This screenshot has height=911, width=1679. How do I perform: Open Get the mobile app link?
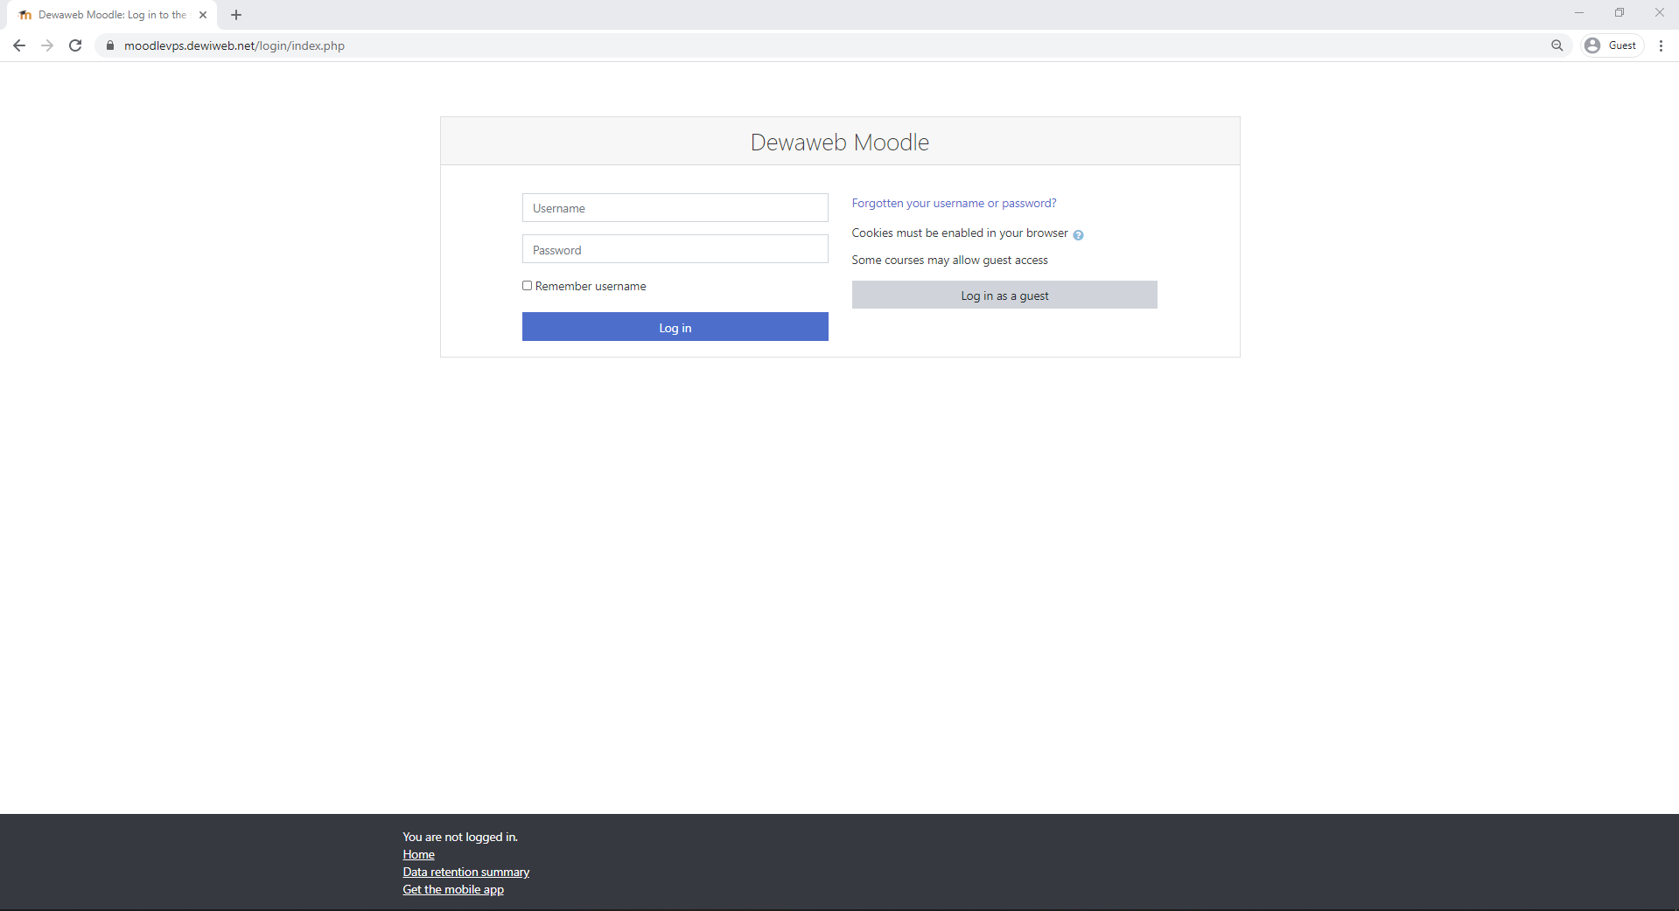(453, 889)
